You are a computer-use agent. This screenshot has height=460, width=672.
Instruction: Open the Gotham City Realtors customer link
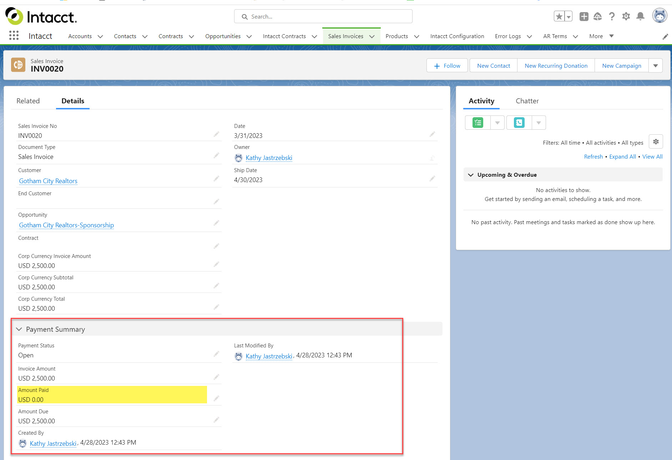coord(48,181)
